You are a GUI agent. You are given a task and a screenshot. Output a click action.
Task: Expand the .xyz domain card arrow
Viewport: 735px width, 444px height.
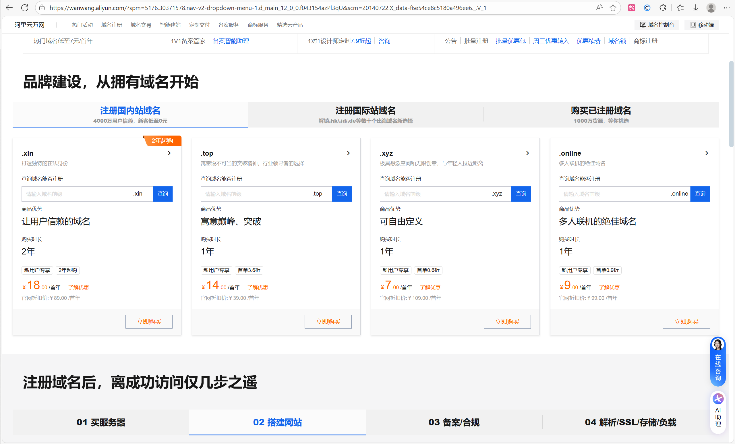tap(527, 153)
